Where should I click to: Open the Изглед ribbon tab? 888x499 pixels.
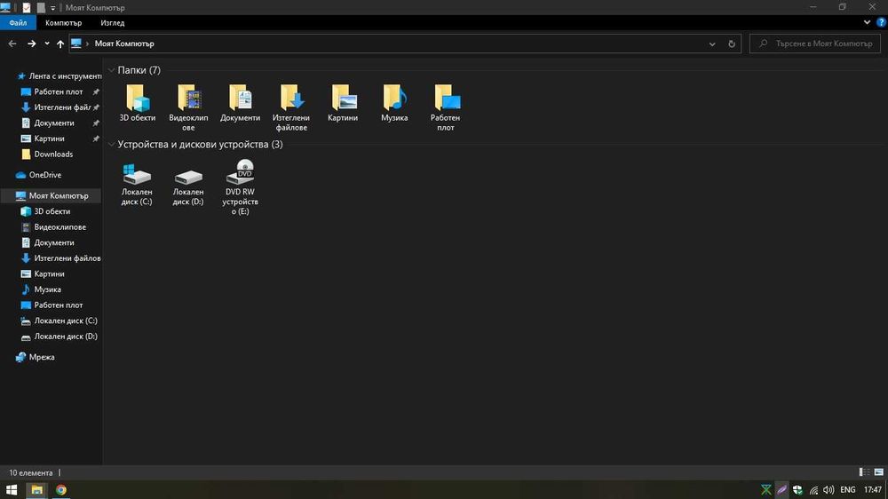point(113,23)
